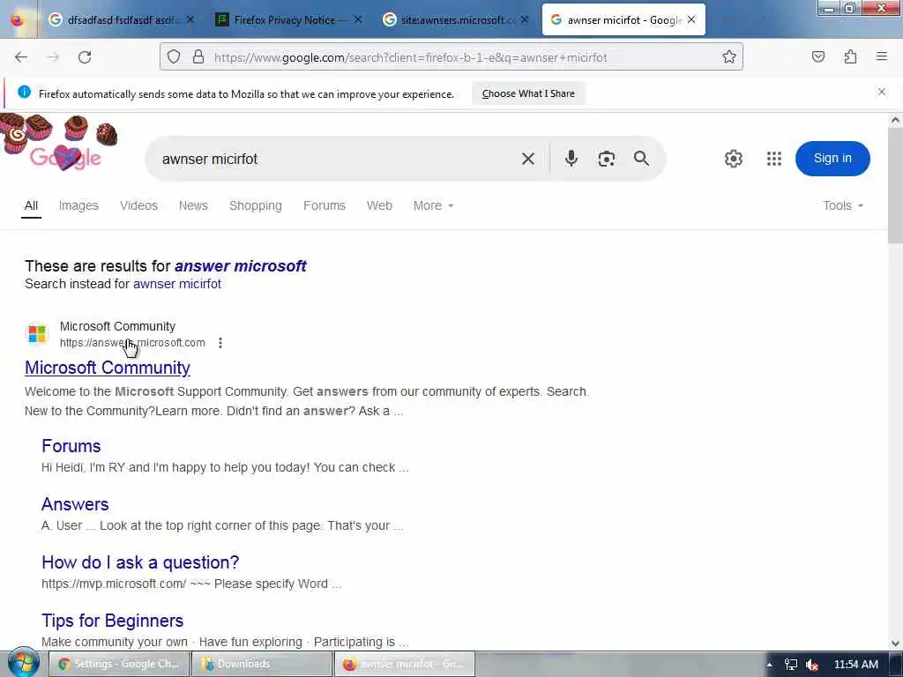Select the News search filter
The width and height of the screenshot is (903, 677).
point(193,205)
